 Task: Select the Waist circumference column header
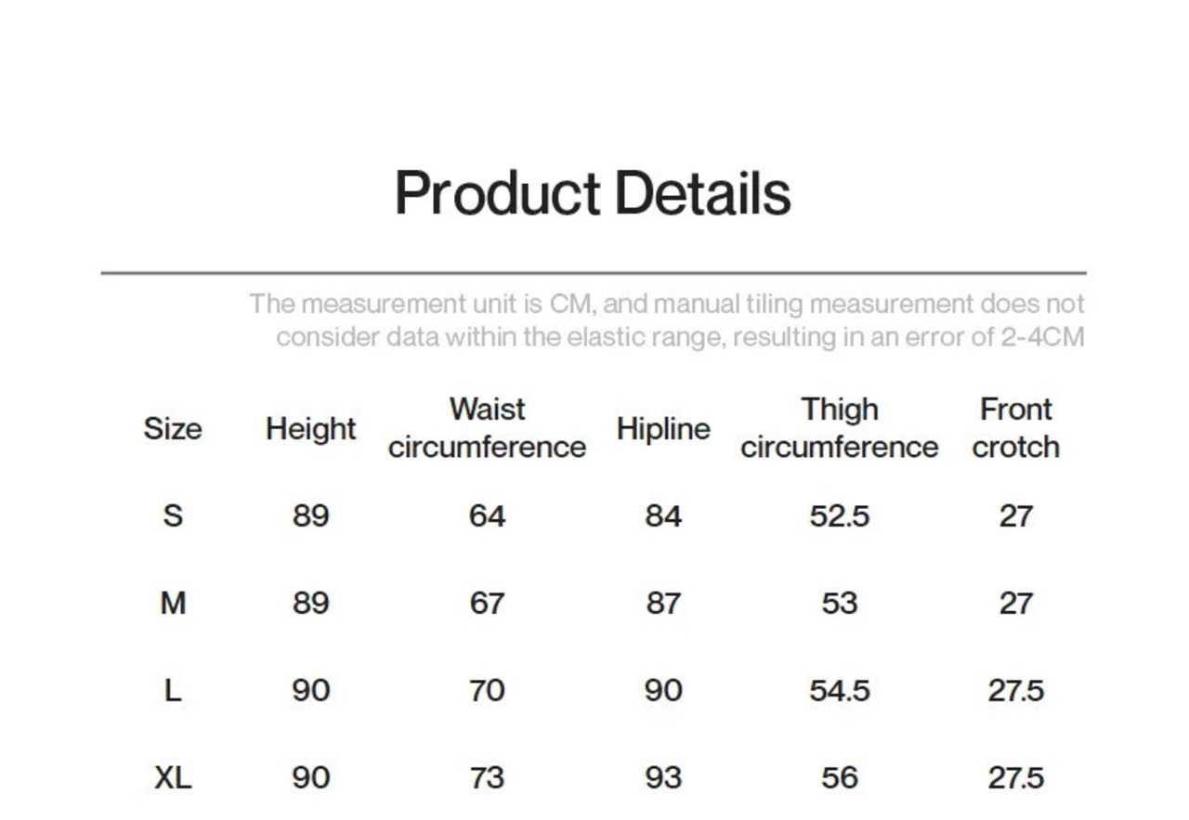click(487, 428)
